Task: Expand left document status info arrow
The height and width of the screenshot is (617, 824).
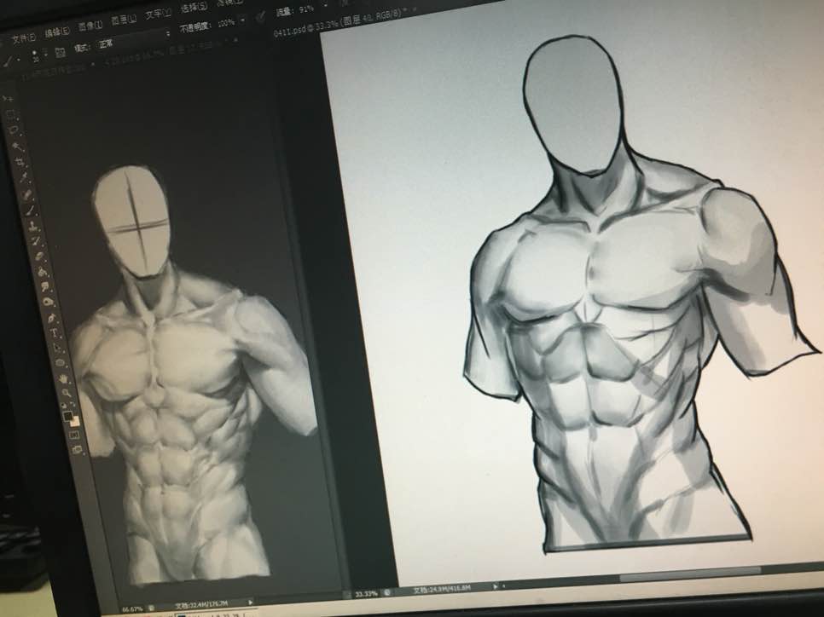Action: [251, 602]
